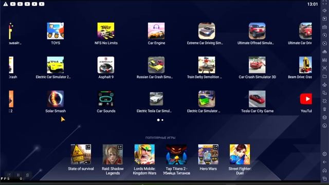Click the APK install sidebar icon
The image size is (329, 185).
click(324, 51)
